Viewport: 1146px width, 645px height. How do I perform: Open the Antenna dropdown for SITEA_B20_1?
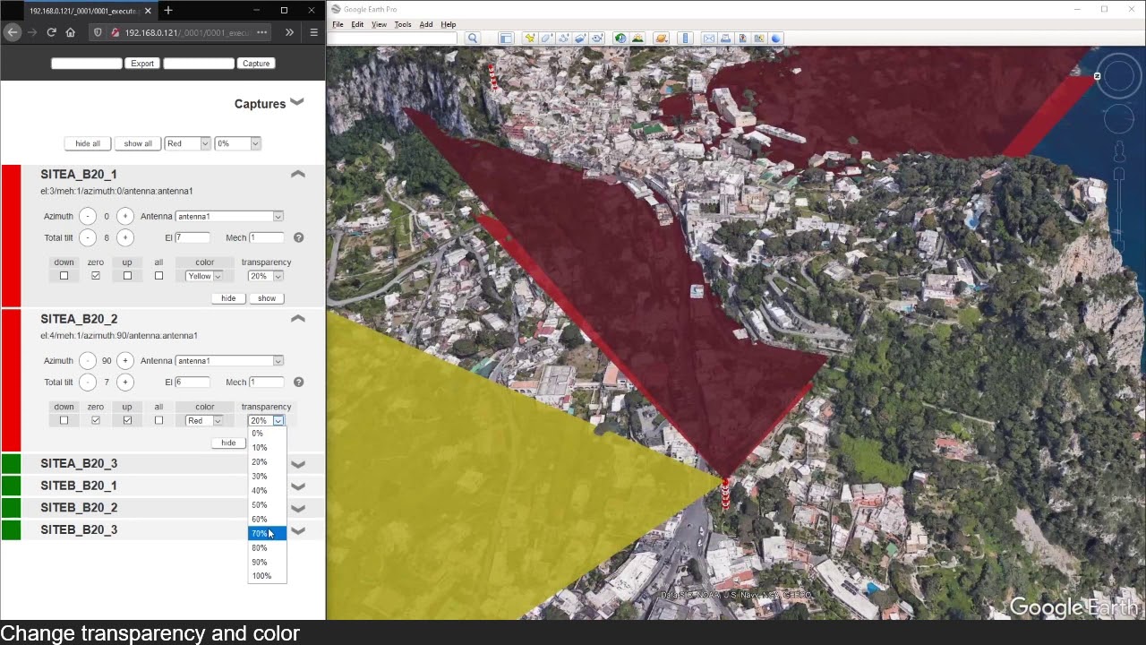[229, 216]
